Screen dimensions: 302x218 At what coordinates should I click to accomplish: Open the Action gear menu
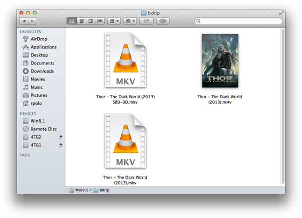click(130, 21)
